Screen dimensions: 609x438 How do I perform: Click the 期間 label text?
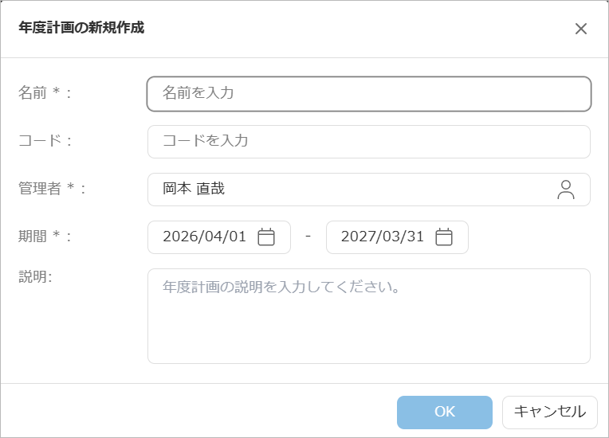[x=33, y=237]
